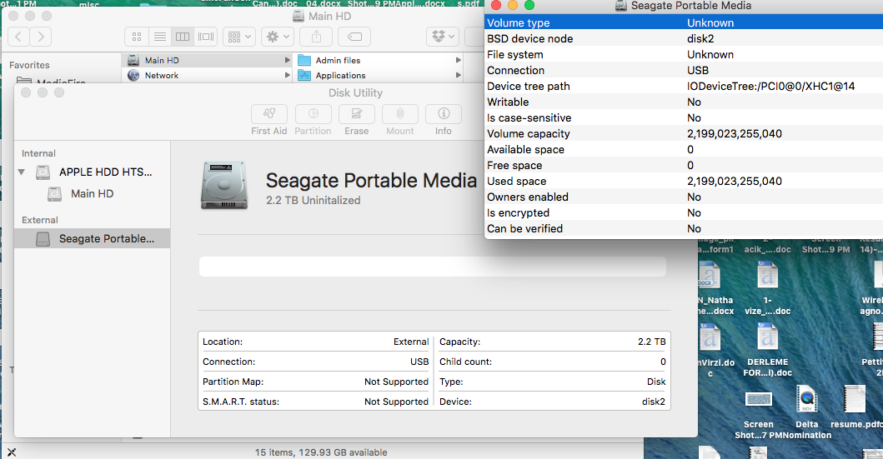Viewport: 883px width, 459px height.
Task: Select the Is encrypted row
Action: 684,212
